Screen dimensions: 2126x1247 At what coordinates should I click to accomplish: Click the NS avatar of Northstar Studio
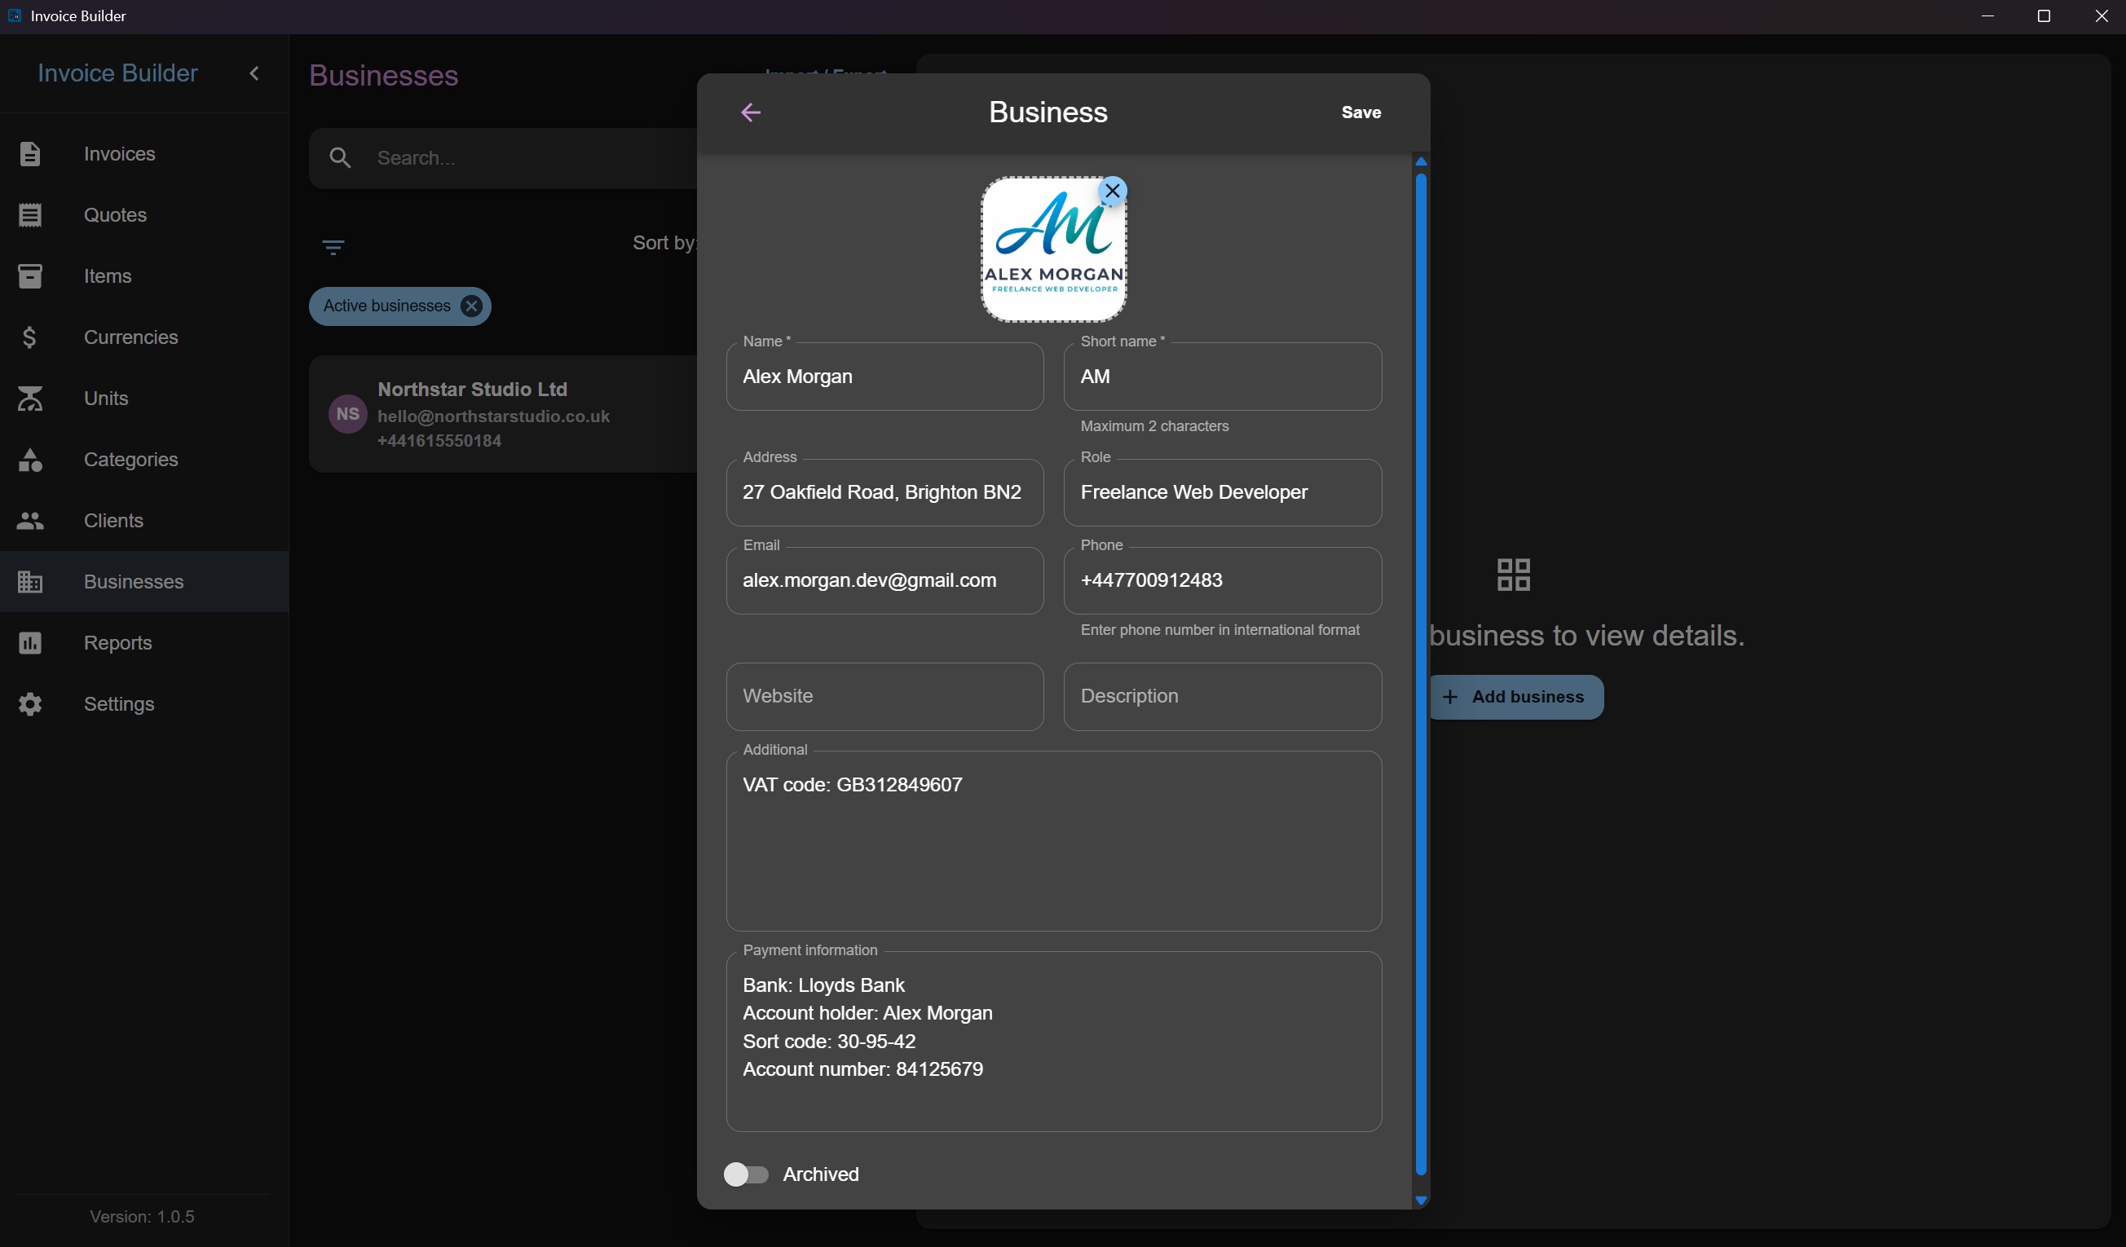(x=347, y=414)
